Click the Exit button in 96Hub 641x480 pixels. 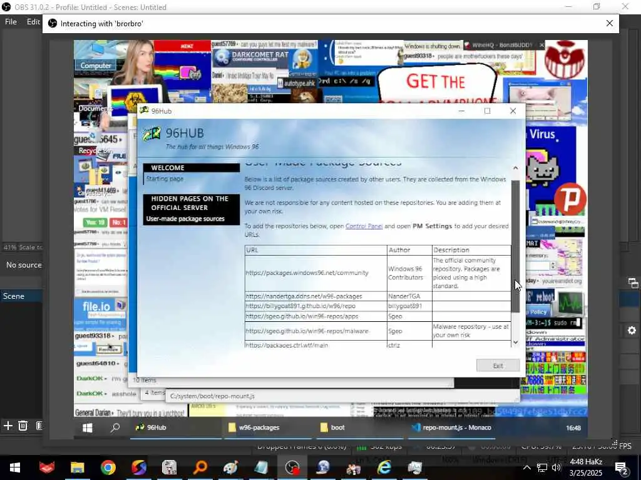click(x=498, y=365)
